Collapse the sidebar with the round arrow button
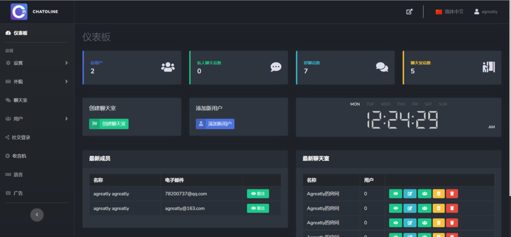The image size is (511, 237). 36,215
